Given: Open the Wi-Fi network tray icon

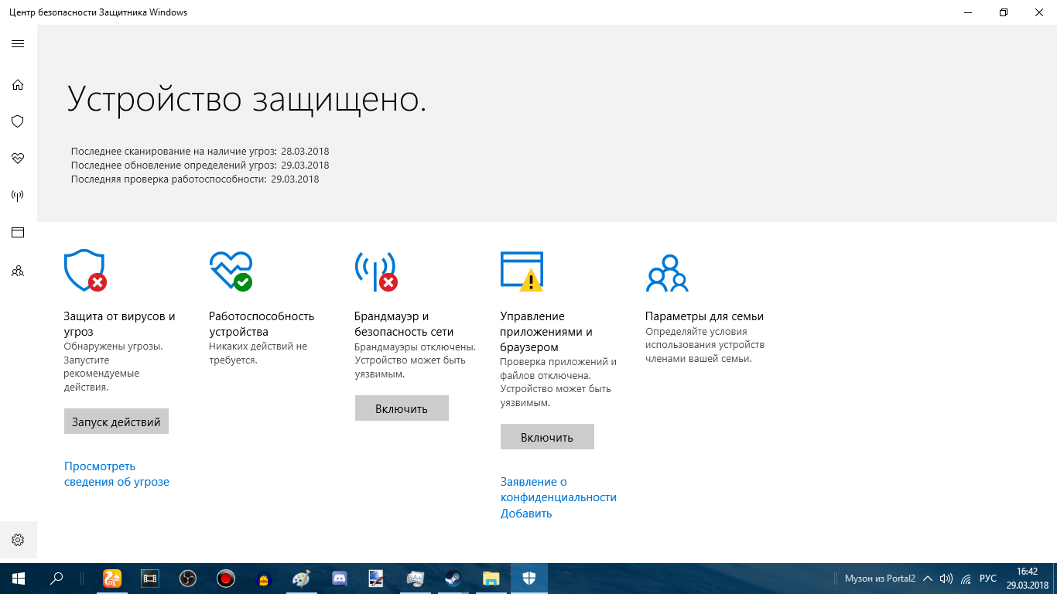Looking at the screenshot, I should [x=966, y=579].
